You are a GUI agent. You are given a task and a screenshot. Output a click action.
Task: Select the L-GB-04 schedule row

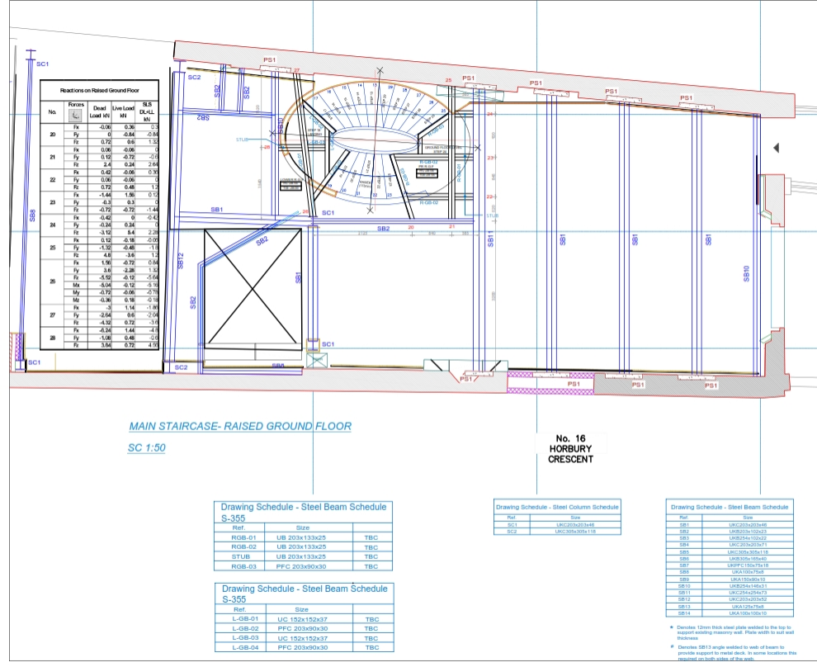click(303, 647)
